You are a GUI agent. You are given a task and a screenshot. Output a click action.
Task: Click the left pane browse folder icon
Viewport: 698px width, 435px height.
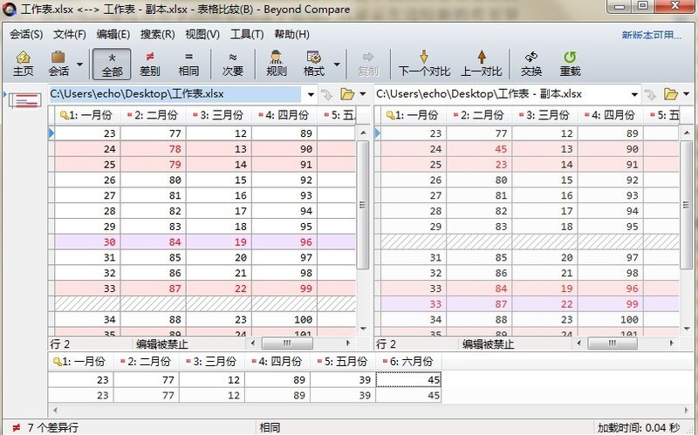347,94
